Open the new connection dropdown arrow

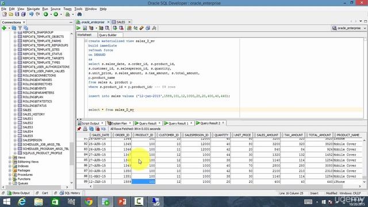pos(9,28)
